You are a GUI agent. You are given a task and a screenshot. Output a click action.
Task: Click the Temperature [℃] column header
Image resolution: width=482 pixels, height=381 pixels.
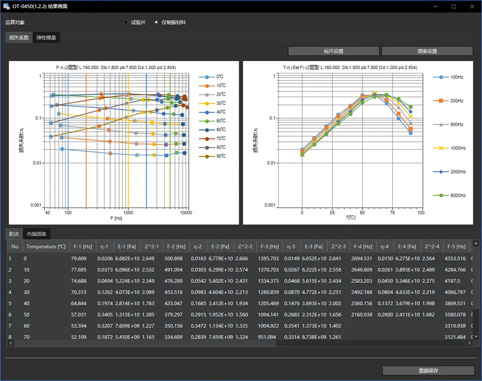tap(46, 246)
